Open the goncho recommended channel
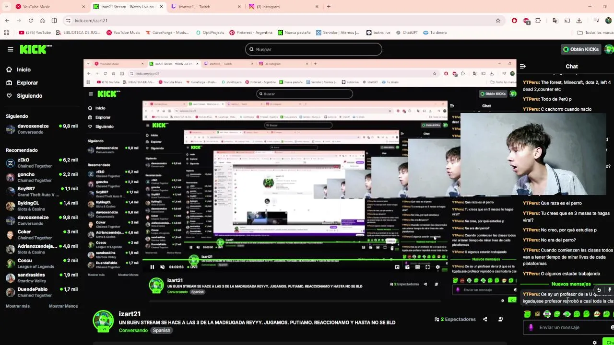Viewport: 614px width, 345px height. click(41, 177)
